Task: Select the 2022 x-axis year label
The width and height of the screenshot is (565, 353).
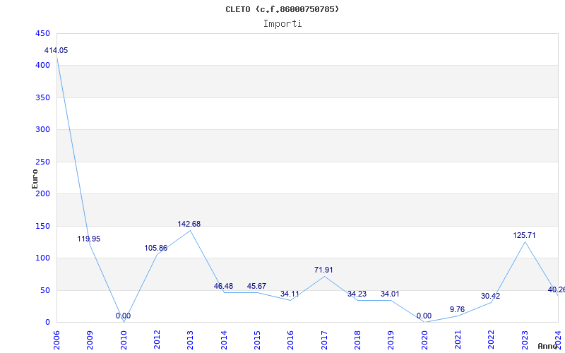Action: click(x=492, y=340)
